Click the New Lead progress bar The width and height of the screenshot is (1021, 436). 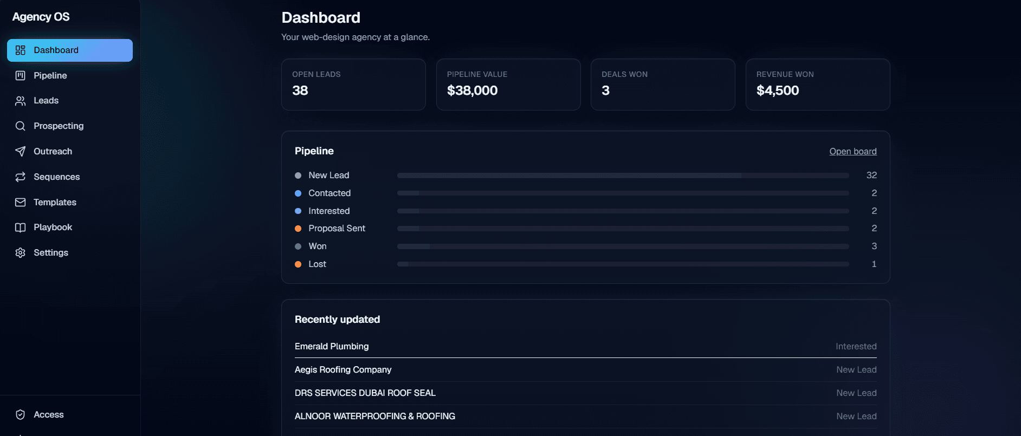[623, 175]
